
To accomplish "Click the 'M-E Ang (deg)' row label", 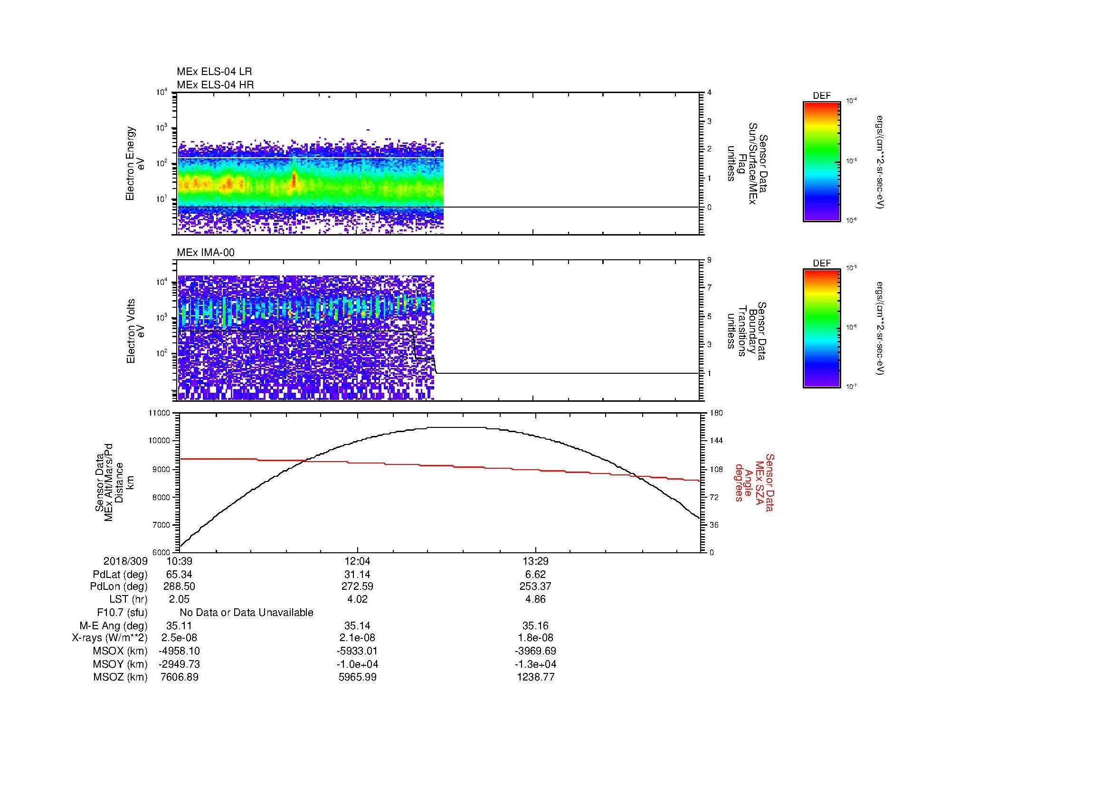I will pos(113,625).
